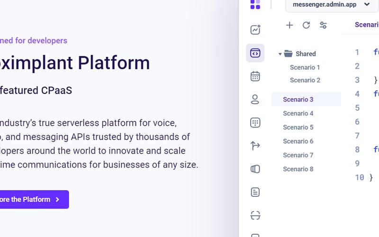
Task: Open the scan brackets sidebar icon
Action: pos(255,215)
